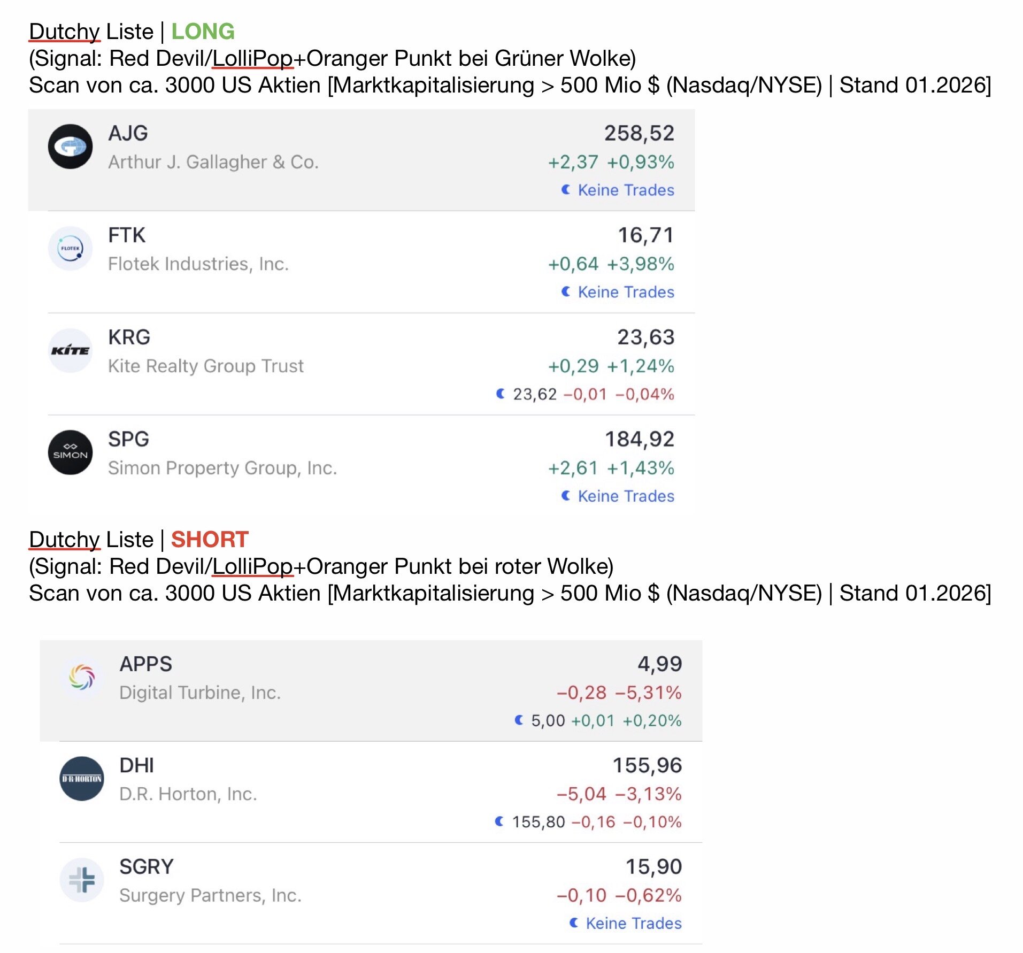Viewport: 1023px width, 953px height.
Task: Click the D.R. Horton, Inc. company name
Action: coord(188,794)
